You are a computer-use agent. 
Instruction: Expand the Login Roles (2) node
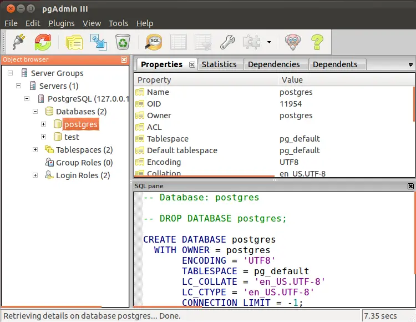[35, 175]
